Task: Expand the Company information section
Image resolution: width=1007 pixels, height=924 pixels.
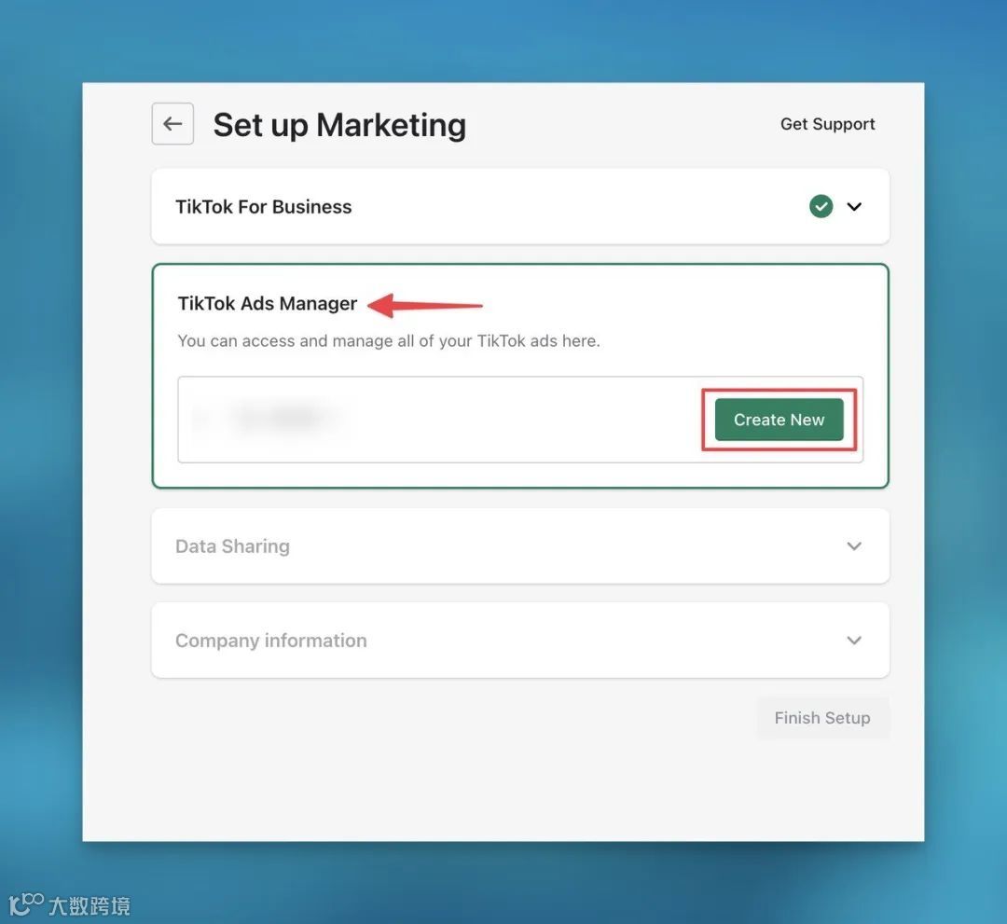Action: pyautogui.click(x=853, y=641)
